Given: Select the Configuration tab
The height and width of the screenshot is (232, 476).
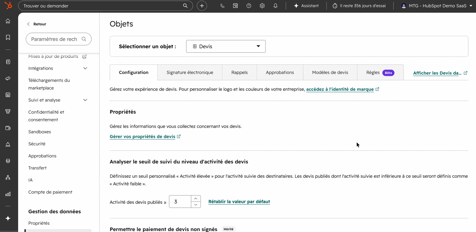Looking at the screenshot, I should tap(134, 72).
